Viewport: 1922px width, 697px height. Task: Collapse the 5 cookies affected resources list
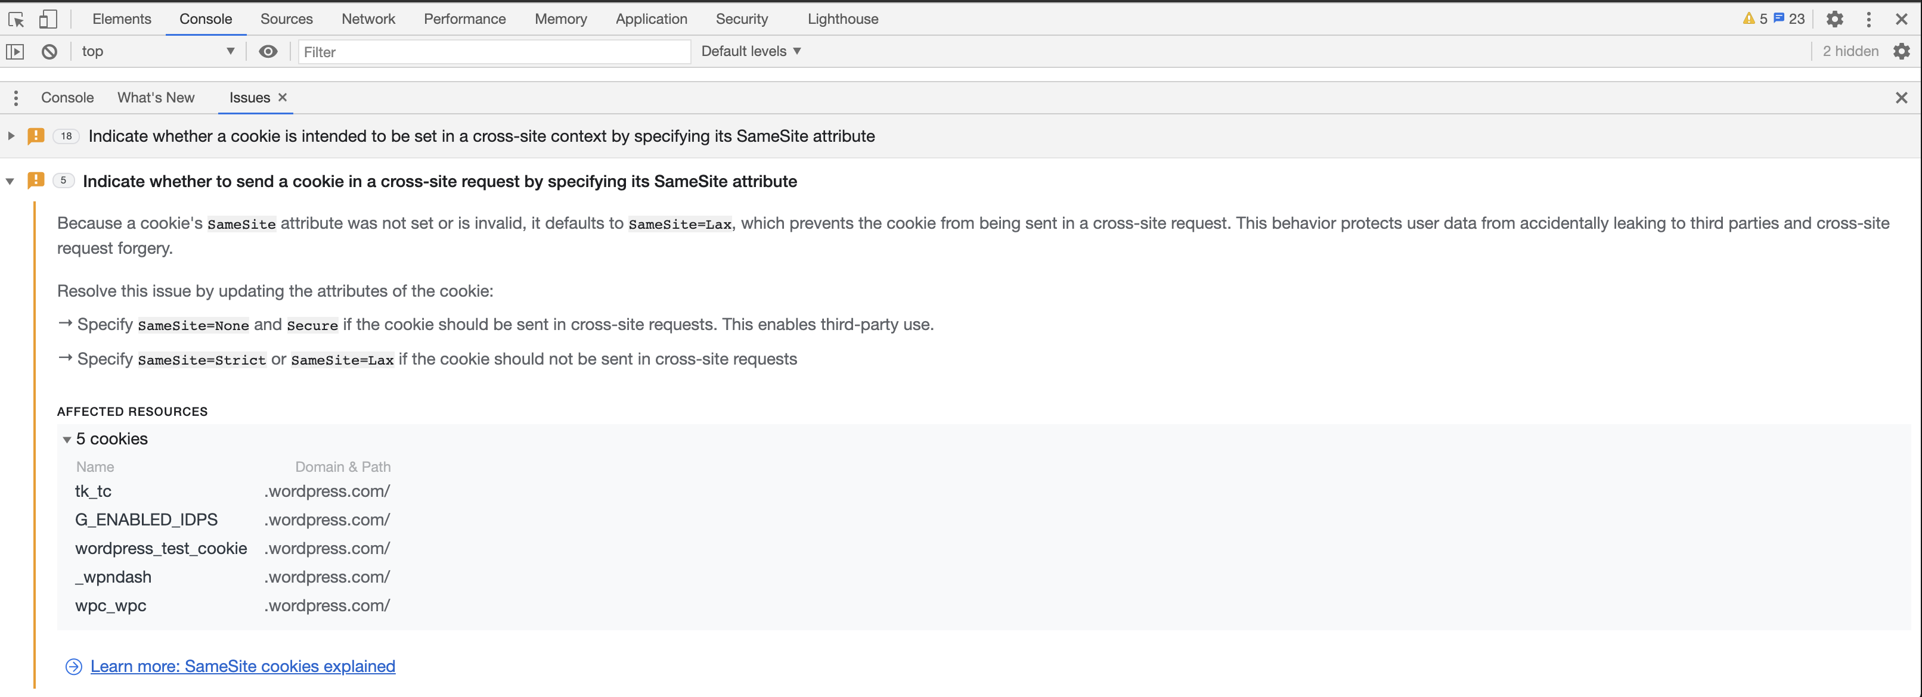point(66,439)
